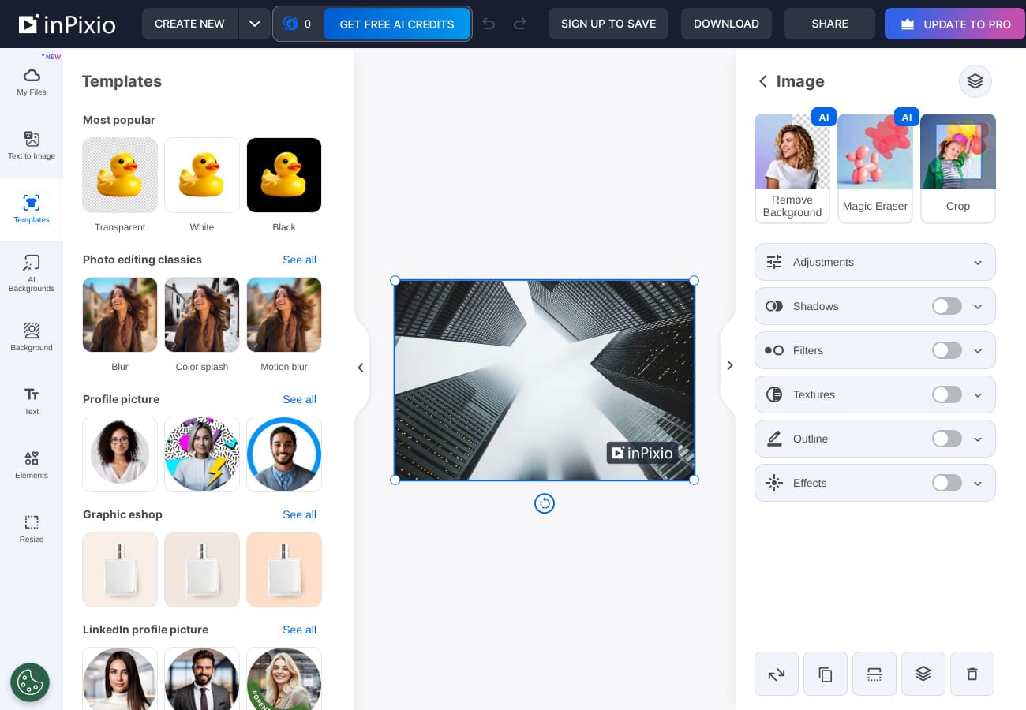
Task: Expand the Effects section chevron
Action: tap(978, 484)
